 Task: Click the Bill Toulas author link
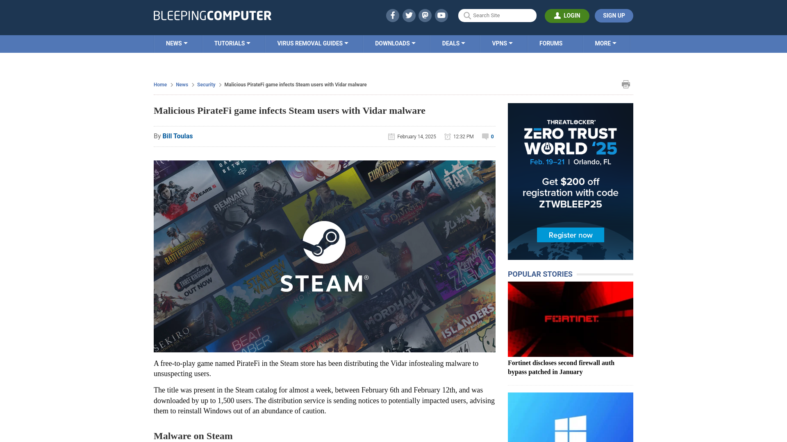click(x=177, y=136)
